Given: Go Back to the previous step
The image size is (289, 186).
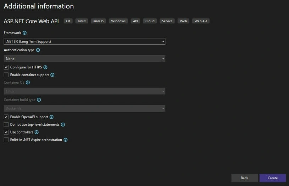Looking at the screenshot, I should click(244, 178).
